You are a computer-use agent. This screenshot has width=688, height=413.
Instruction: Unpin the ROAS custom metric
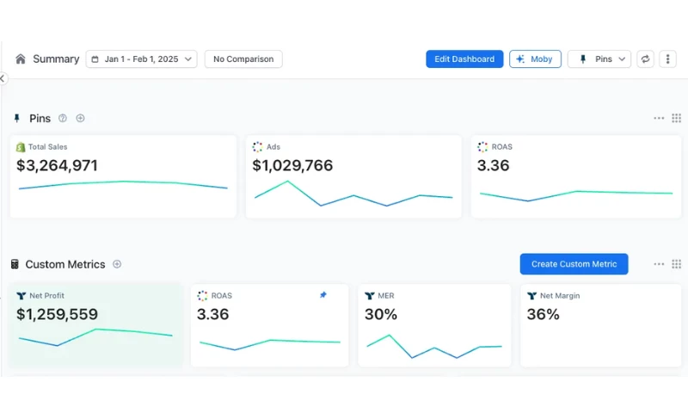(323, 295)
